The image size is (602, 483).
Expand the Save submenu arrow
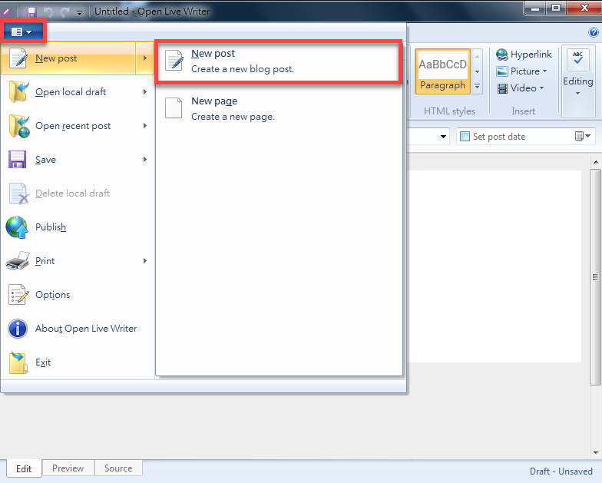click(x=144, y=160)
